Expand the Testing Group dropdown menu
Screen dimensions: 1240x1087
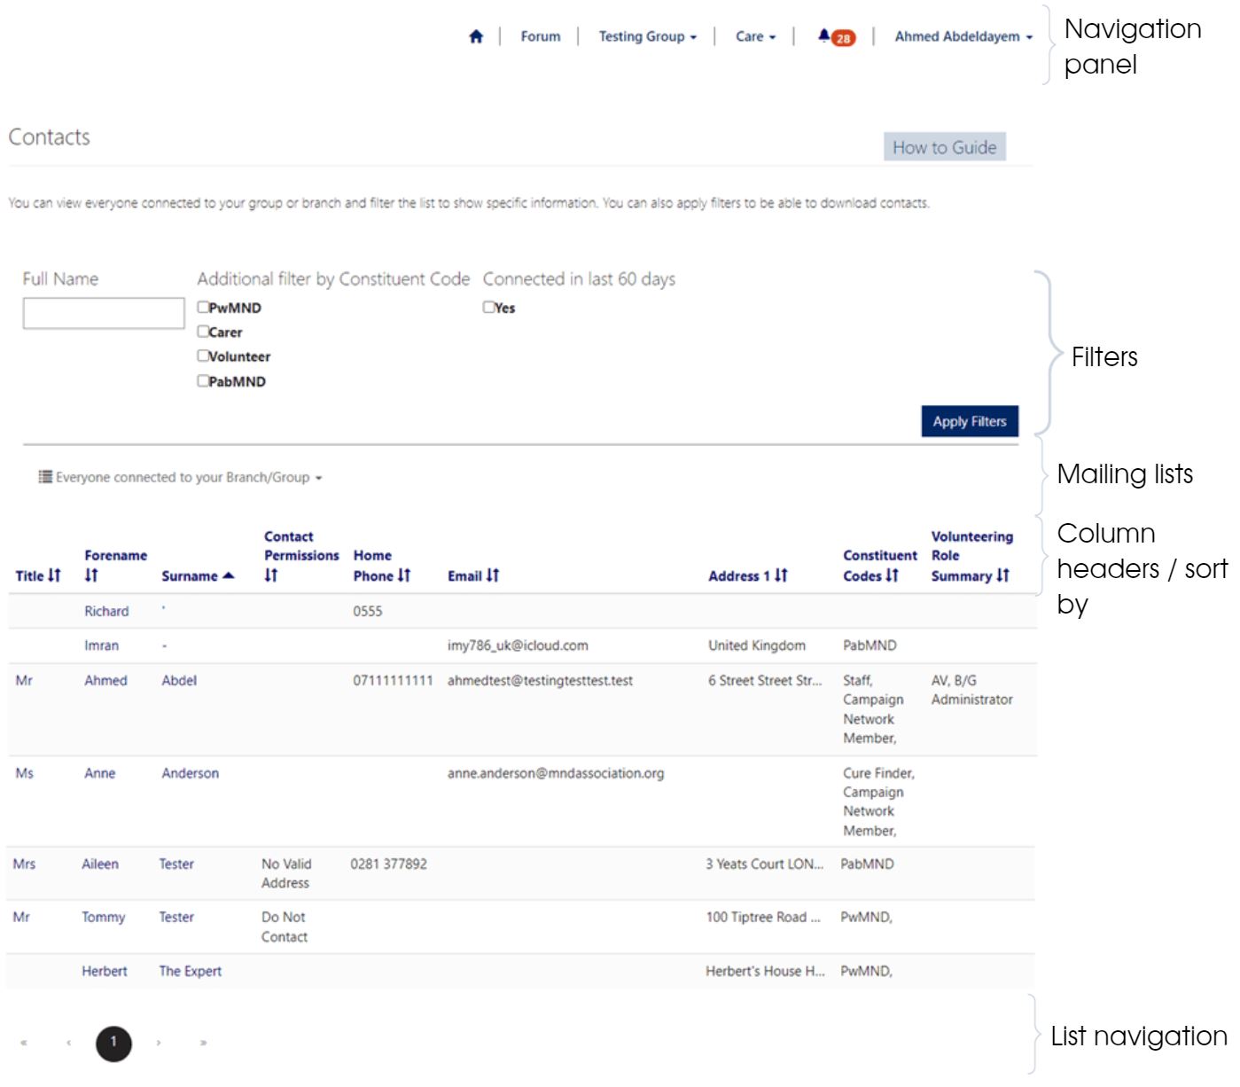point(647,36)
